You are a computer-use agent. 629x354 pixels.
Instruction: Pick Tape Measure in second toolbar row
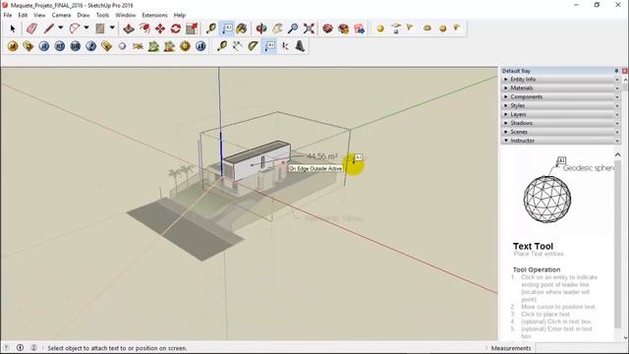pyautogui.click(x=222, y=46)
